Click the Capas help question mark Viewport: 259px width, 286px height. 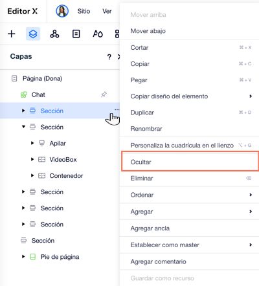(109, 57)
